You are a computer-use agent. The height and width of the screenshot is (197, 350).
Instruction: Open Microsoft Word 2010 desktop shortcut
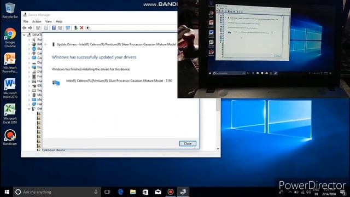tap(10, 88)
